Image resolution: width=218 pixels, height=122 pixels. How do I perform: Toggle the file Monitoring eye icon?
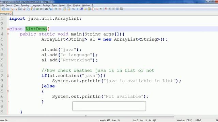pyautogui.click(x=101, y=9)
